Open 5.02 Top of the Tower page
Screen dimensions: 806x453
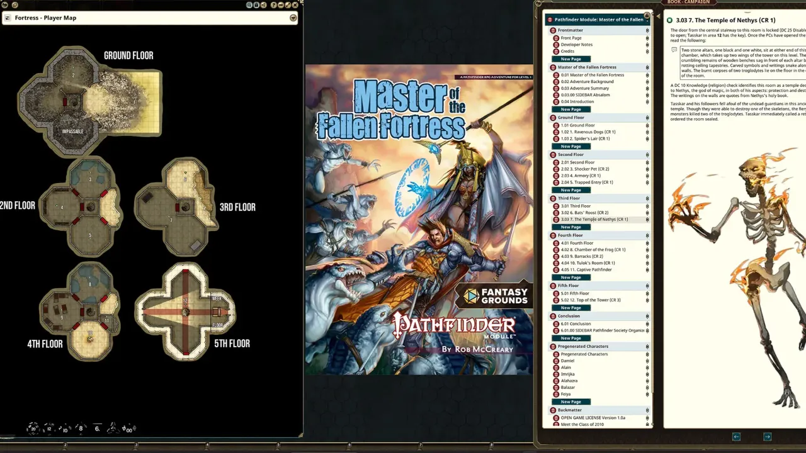[591, 300]
